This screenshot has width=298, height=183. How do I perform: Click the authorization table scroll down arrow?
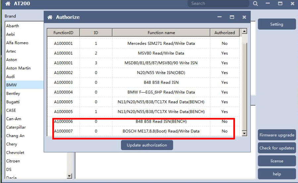point(244,133)
